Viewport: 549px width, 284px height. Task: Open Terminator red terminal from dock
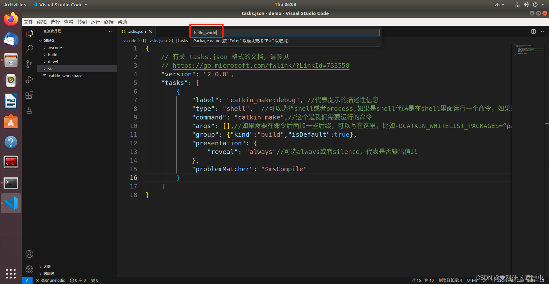point(11,162)
